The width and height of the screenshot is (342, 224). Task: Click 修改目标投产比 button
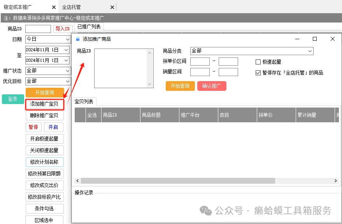tap(44, 197)
